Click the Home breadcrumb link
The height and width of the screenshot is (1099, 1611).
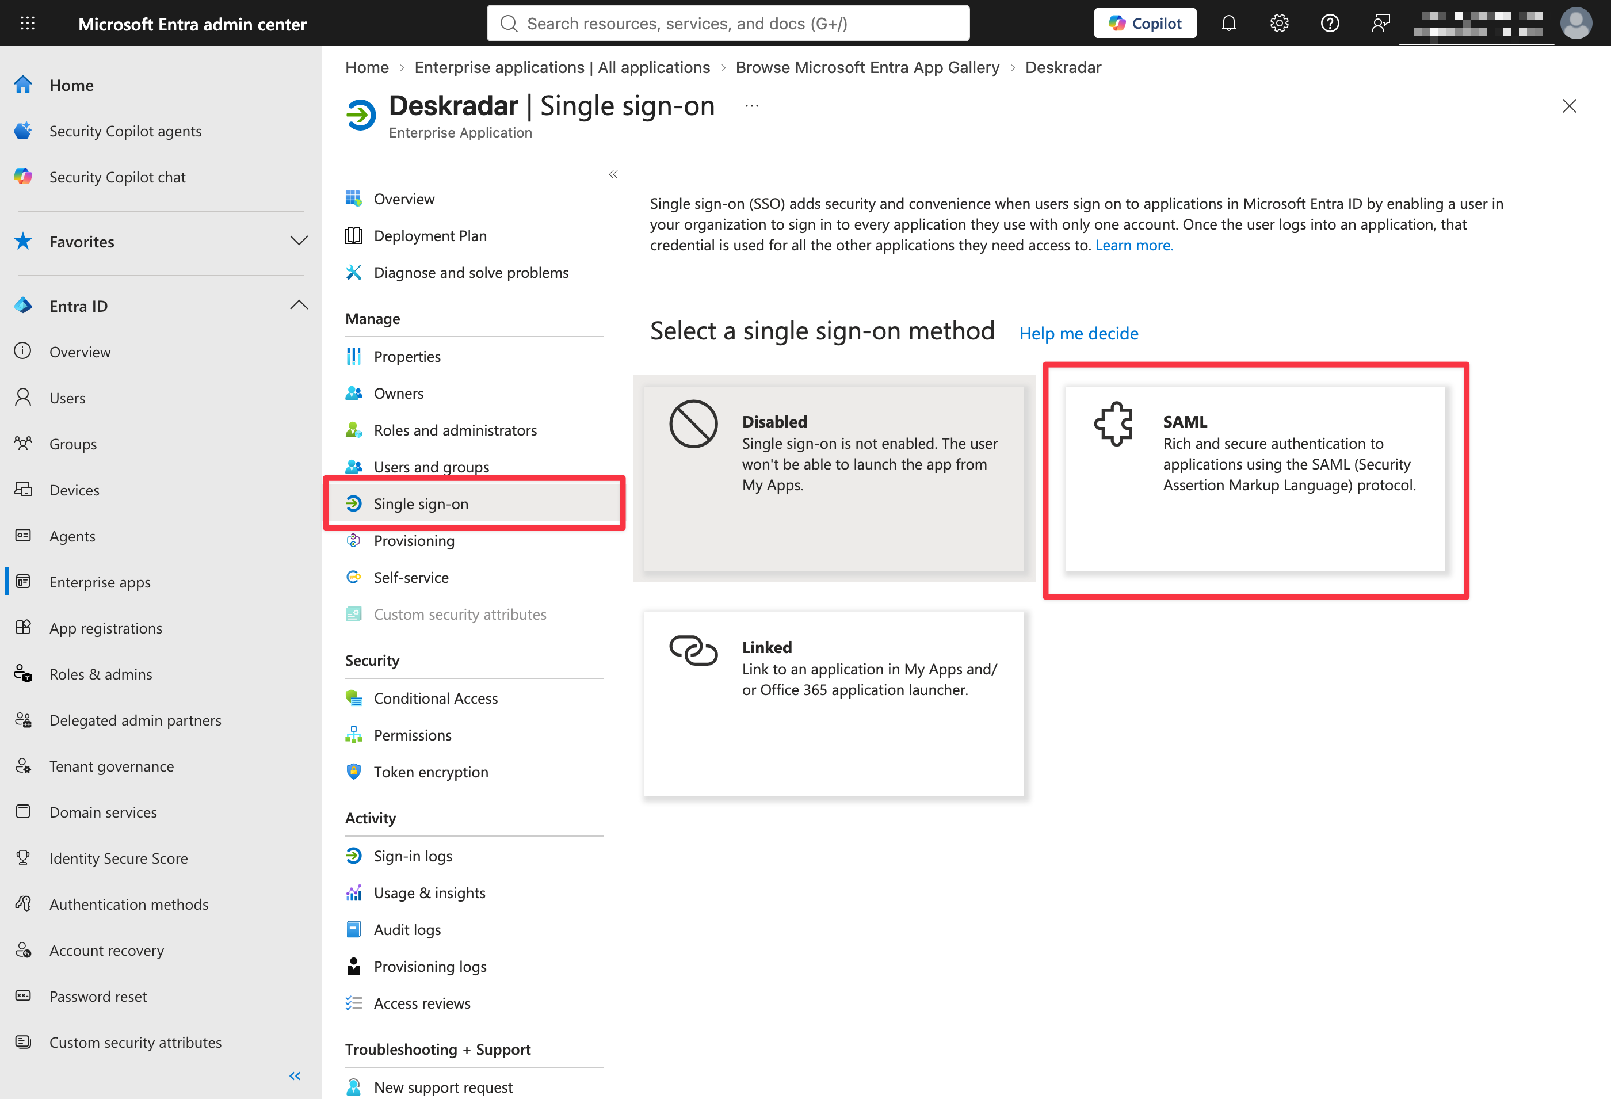click(367, 67)
